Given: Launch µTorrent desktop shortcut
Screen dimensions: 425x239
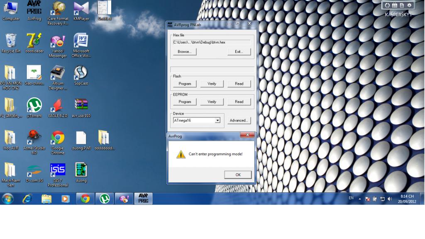Looking at the screenshot, I should [34, 108].
